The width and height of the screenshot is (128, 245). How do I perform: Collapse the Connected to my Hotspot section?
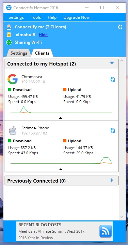tap(112, 63)
